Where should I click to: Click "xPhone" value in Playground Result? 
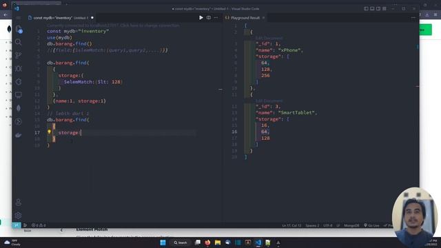pyautogui.click(x=289, y=50)
